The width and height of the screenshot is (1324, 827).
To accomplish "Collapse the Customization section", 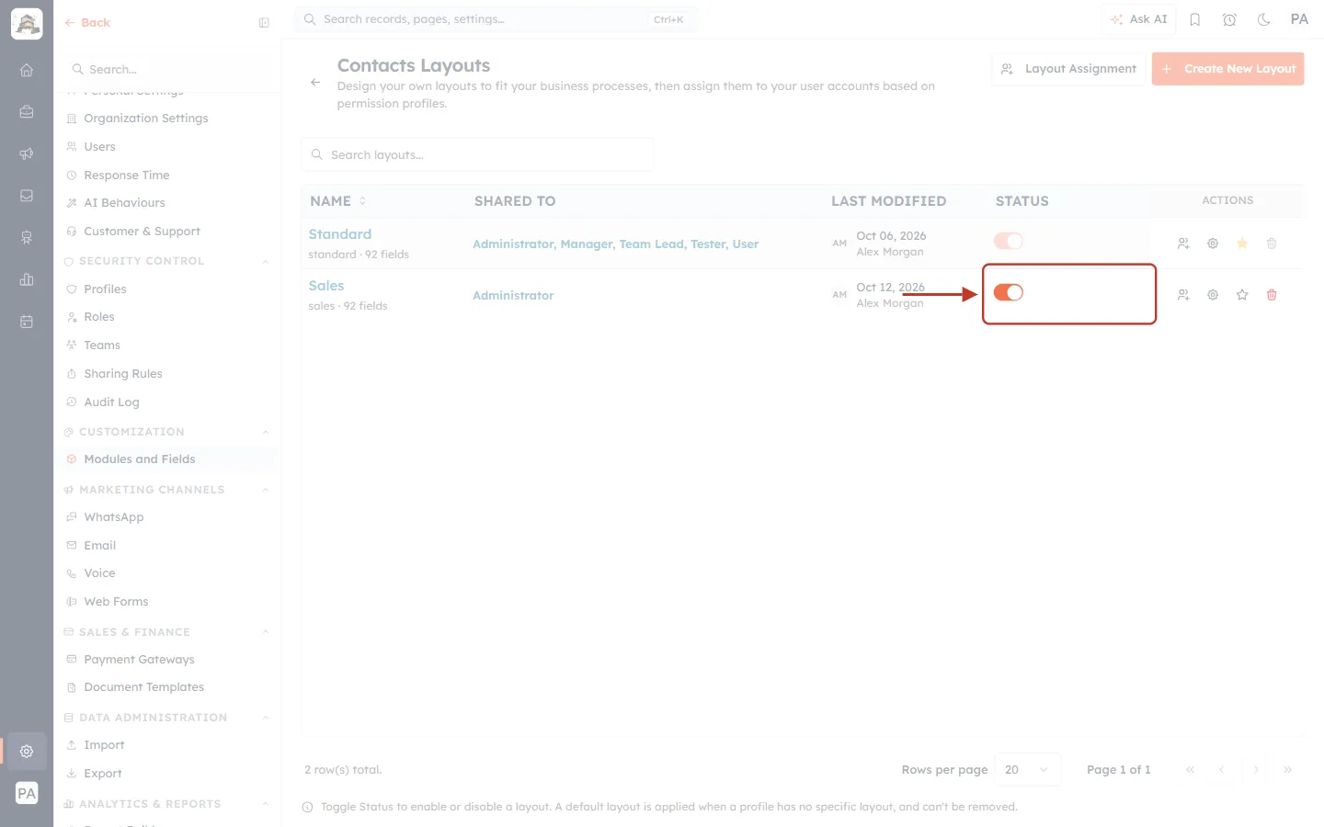I will (x=266, y=433).
